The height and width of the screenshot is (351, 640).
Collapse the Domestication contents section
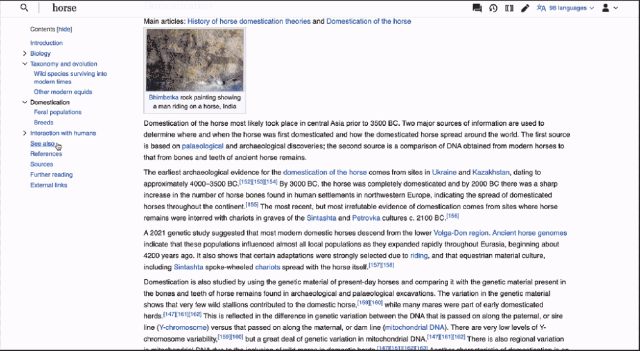click(x=24, y=103)
